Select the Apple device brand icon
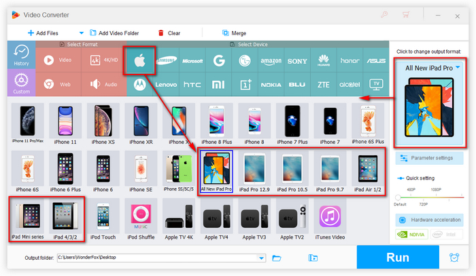Screen dimensions: 476x276 coord(139,61)
